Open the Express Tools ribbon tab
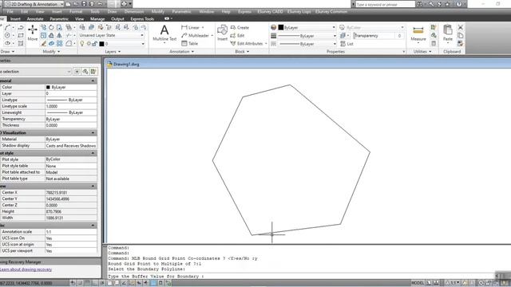 [x=142, y=19]
